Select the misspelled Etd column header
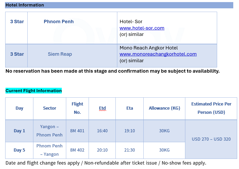The width and height of the screenshot is (239, 169). [x=102, y=108]
